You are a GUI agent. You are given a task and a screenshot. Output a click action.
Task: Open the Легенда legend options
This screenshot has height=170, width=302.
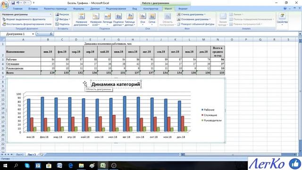pyautogui.click(x=107, y=20)
